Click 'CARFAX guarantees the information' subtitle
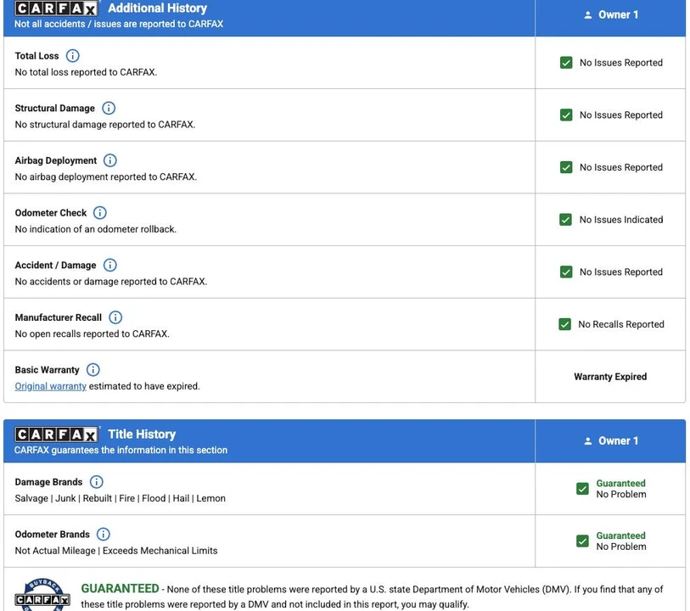 pos(121,451)
